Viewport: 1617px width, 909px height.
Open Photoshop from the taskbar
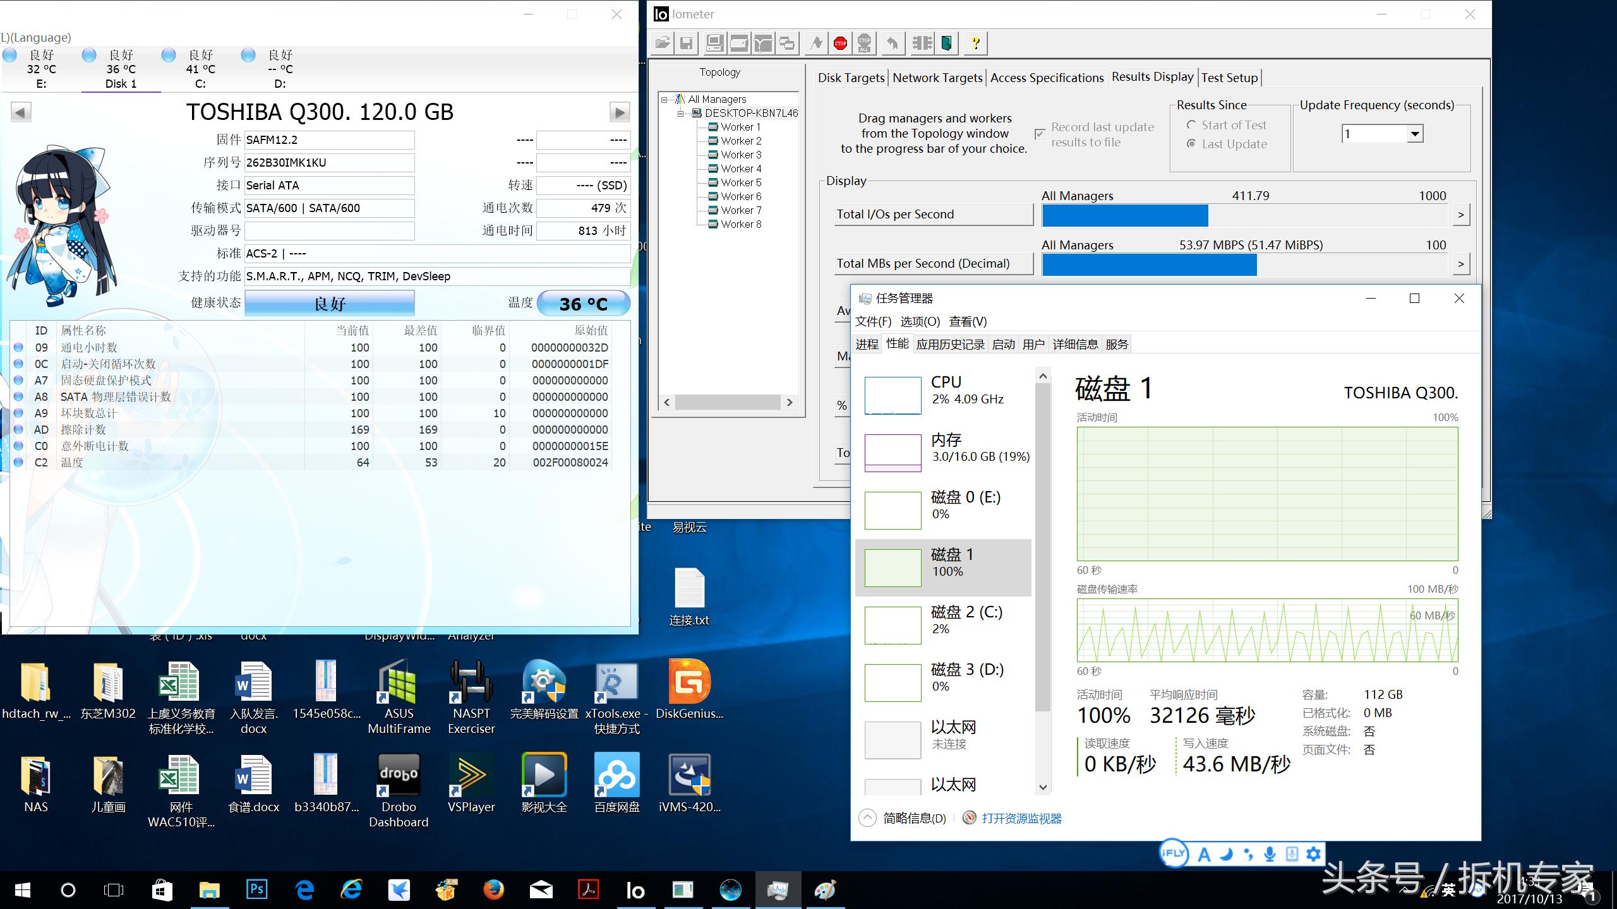pyautogui.click(x=256, y=890)
